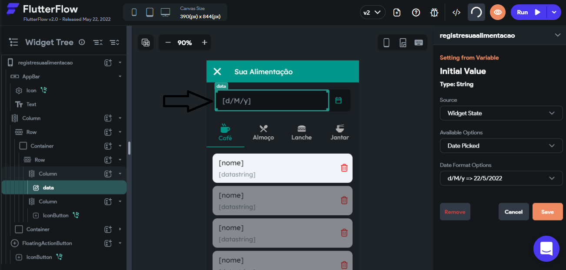Click the Sua Alimentação title text
Screen dimensions: 566x270
263,72
